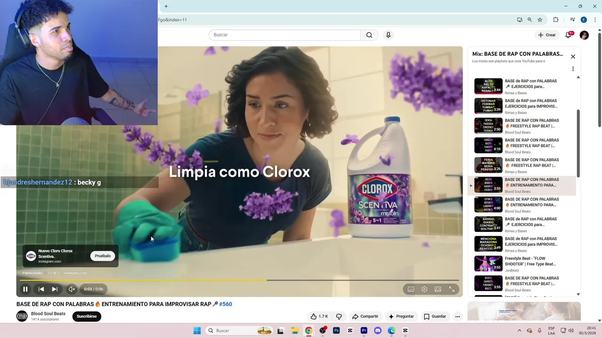Open the Windows Start menu
The height and width of the screenshot is (338, 602).
197,330
